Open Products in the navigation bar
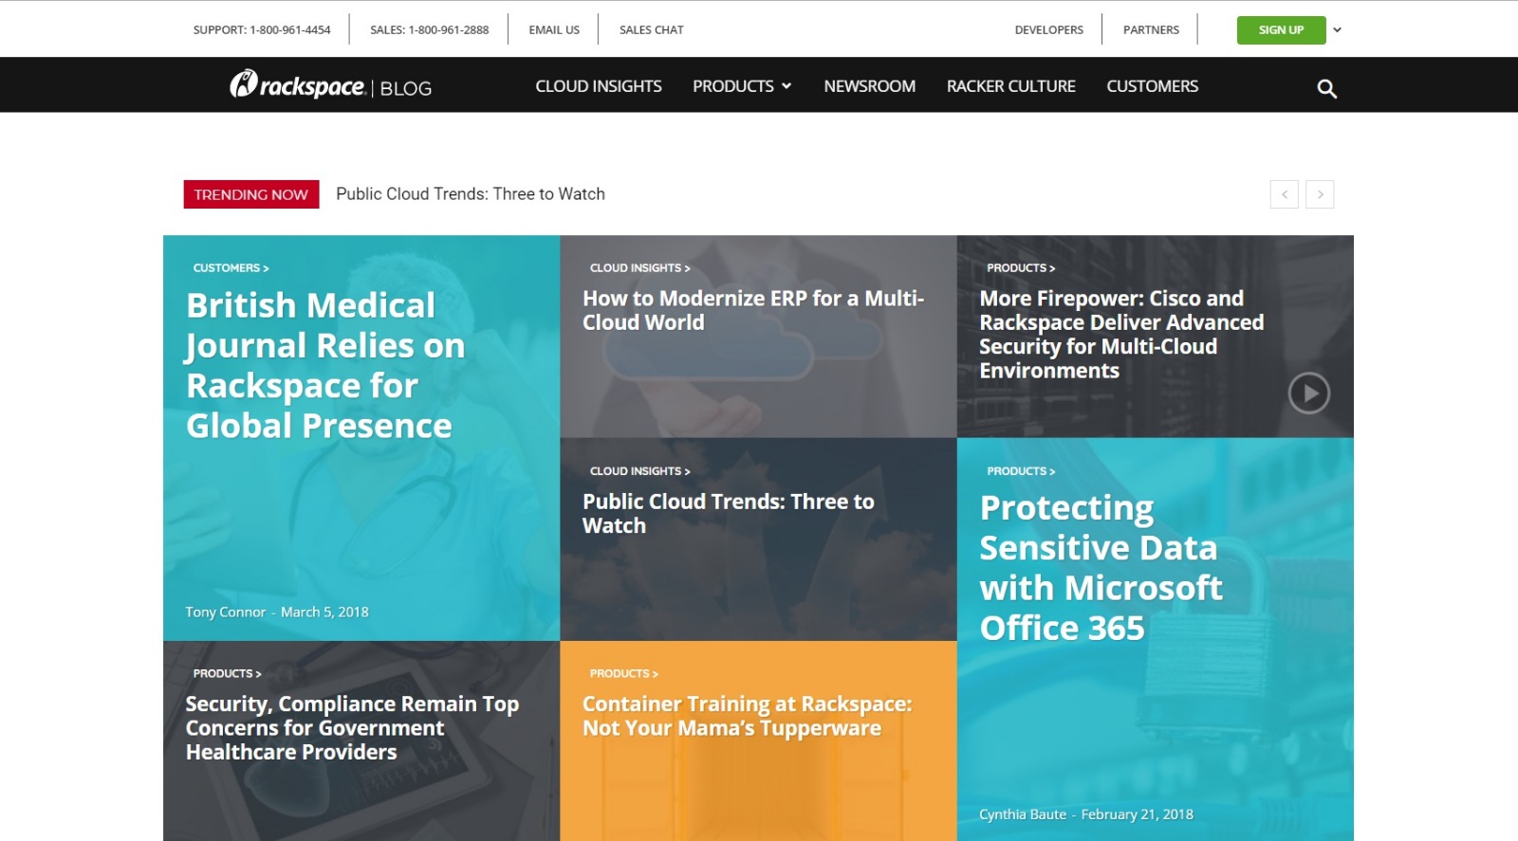This screenshot has height=841, width=1518. pos(733,86)
